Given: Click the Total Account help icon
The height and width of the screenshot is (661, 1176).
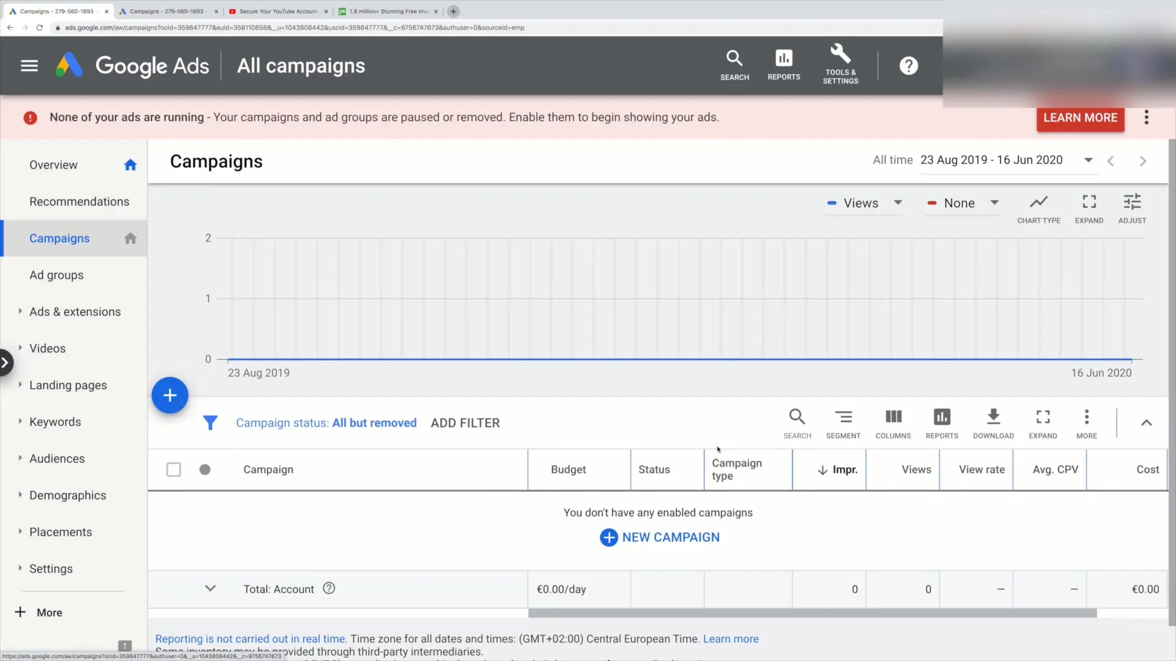Looking at the screenshot, I should pos(329,588).
